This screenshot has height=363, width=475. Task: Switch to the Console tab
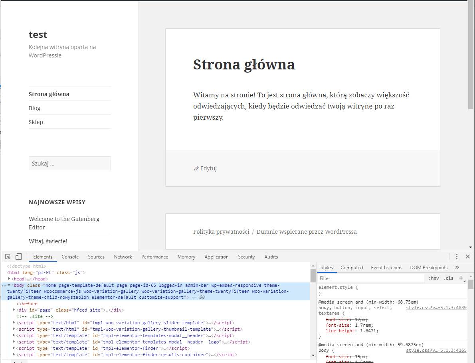[x=70, y=257]
